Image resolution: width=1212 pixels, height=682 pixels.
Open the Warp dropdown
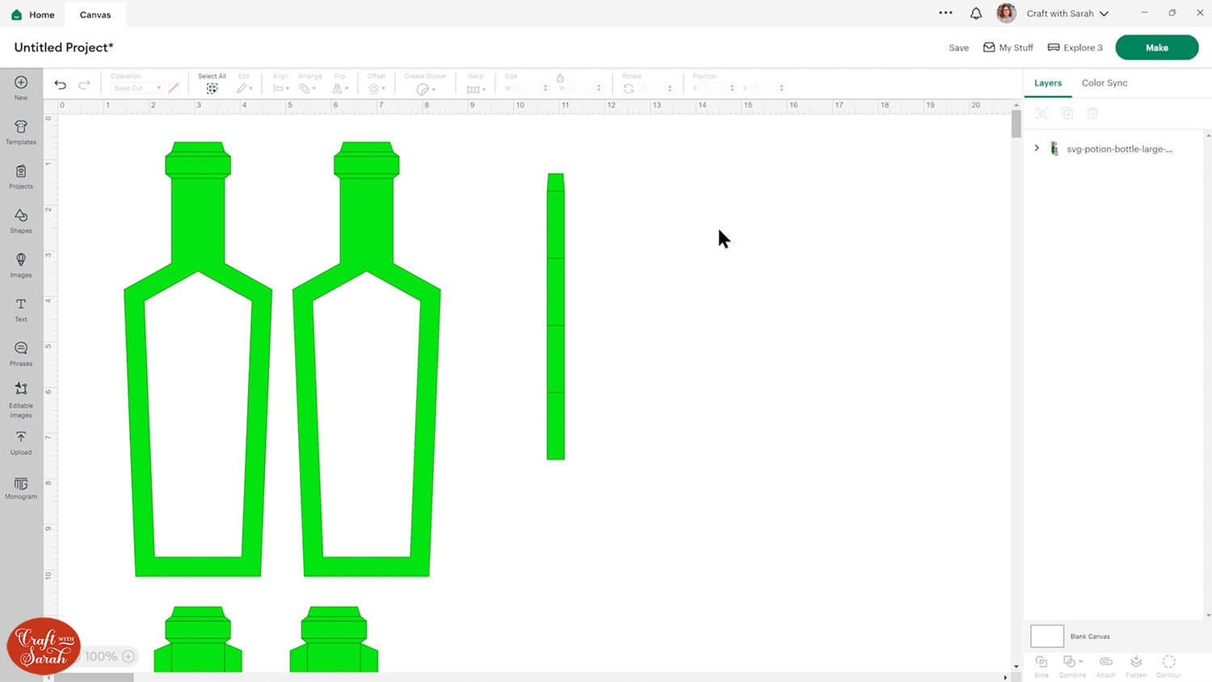tap(475, 89)
